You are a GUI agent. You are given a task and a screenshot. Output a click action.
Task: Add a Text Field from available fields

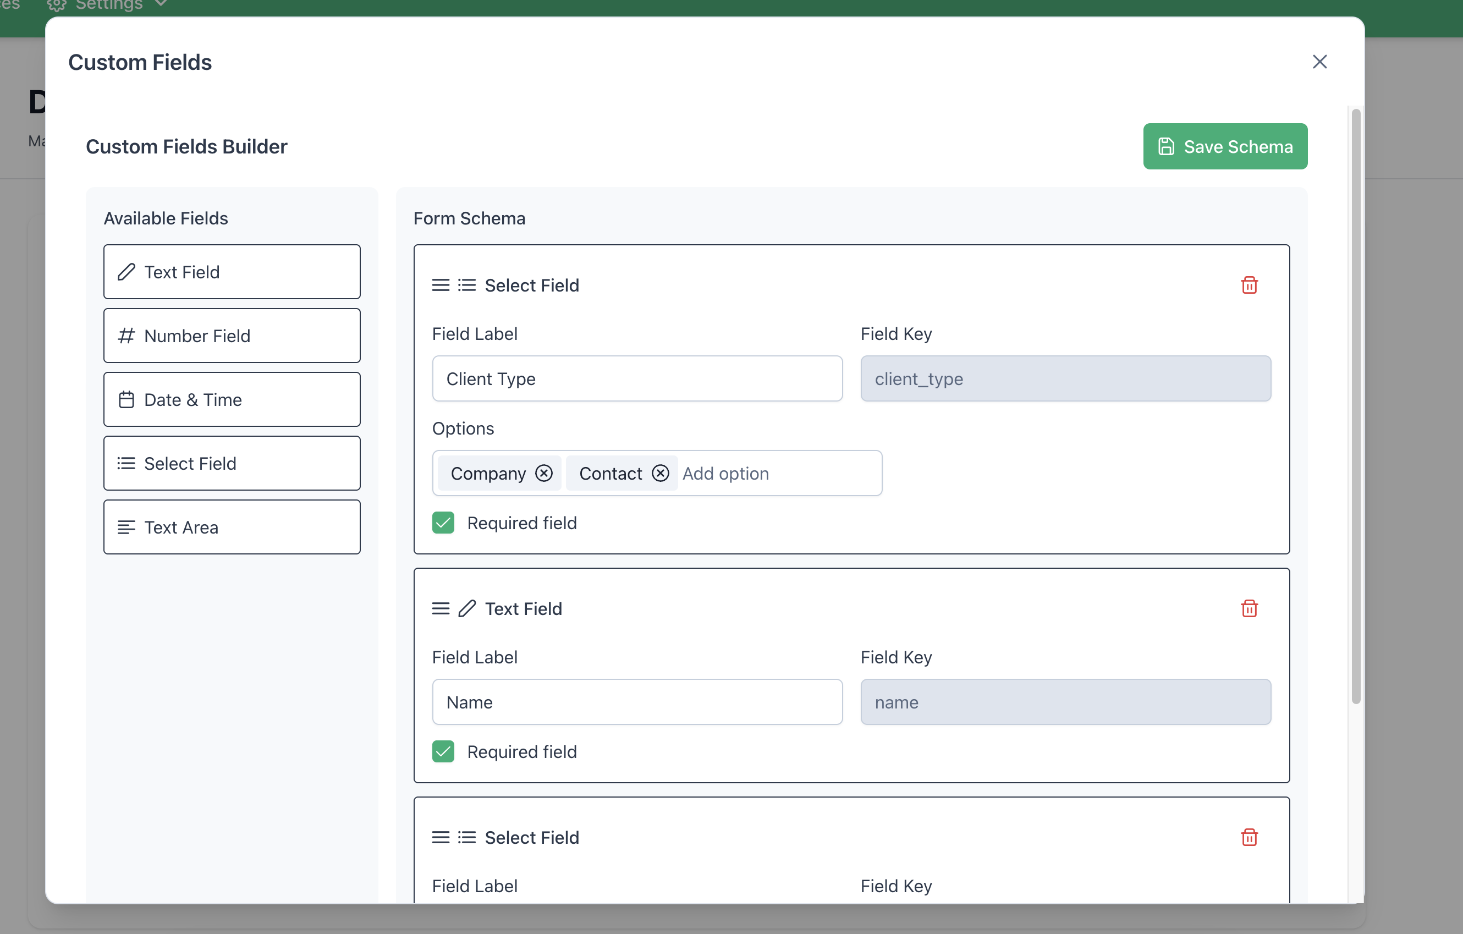click(x=232, y=272)
